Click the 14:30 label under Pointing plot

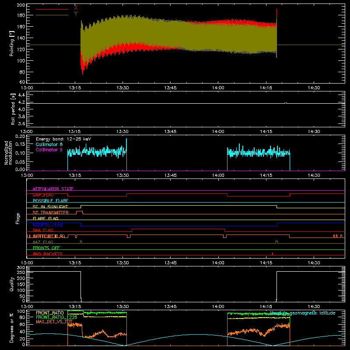click(x=314, y=88)
